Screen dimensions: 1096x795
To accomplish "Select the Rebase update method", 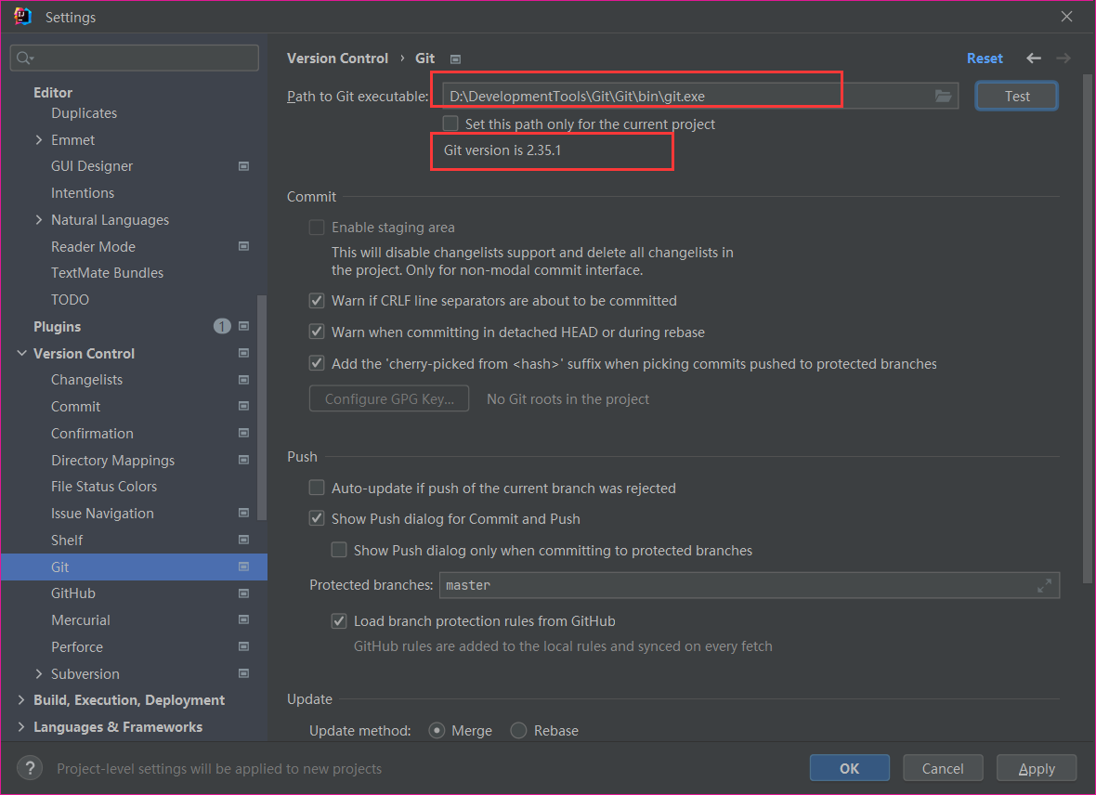I will coord(518,731).
